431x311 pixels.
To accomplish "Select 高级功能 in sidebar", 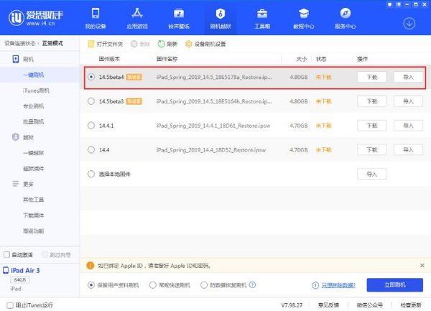I will (x=33, y=231).
